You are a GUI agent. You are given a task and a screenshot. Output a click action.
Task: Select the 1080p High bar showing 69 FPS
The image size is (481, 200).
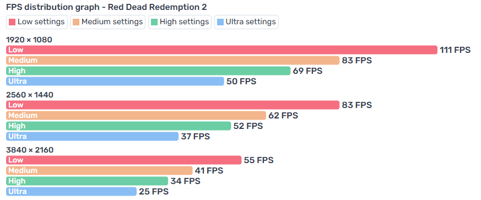[x=148, y=71]
